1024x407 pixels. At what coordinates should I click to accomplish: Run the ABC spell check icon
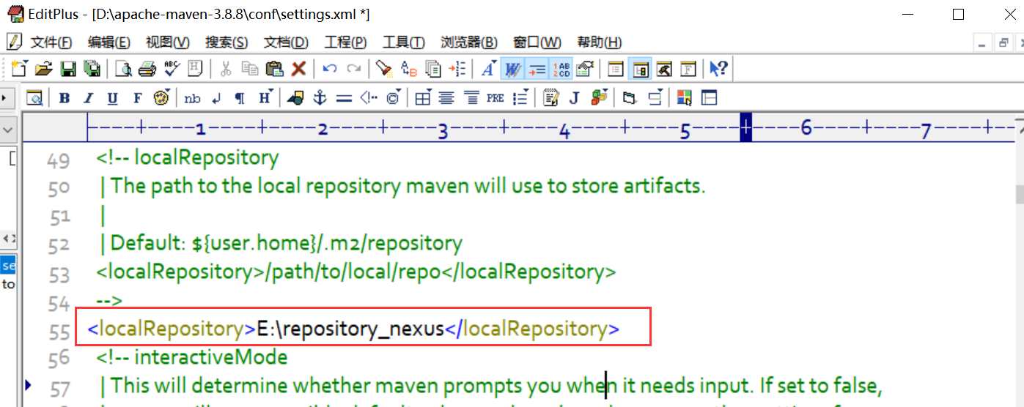click(172, 69)
